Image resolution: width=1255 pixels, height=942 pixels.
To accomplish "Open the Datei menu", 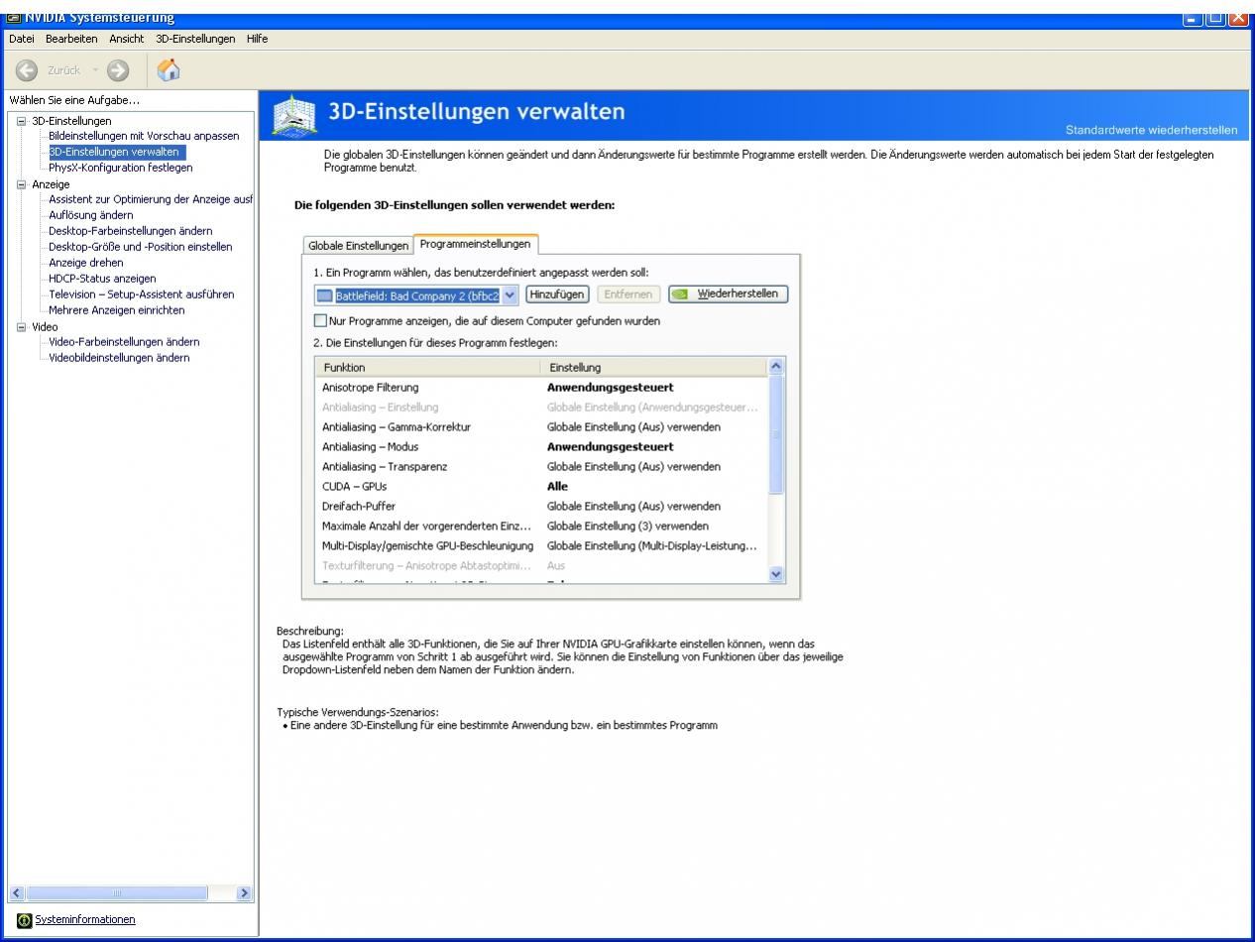I will pyautogui.click(x=23, y=38).
